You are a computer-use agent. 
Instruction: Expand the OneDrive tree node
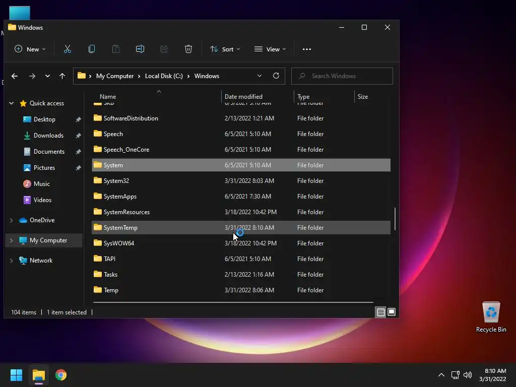(x=11, y=220)
